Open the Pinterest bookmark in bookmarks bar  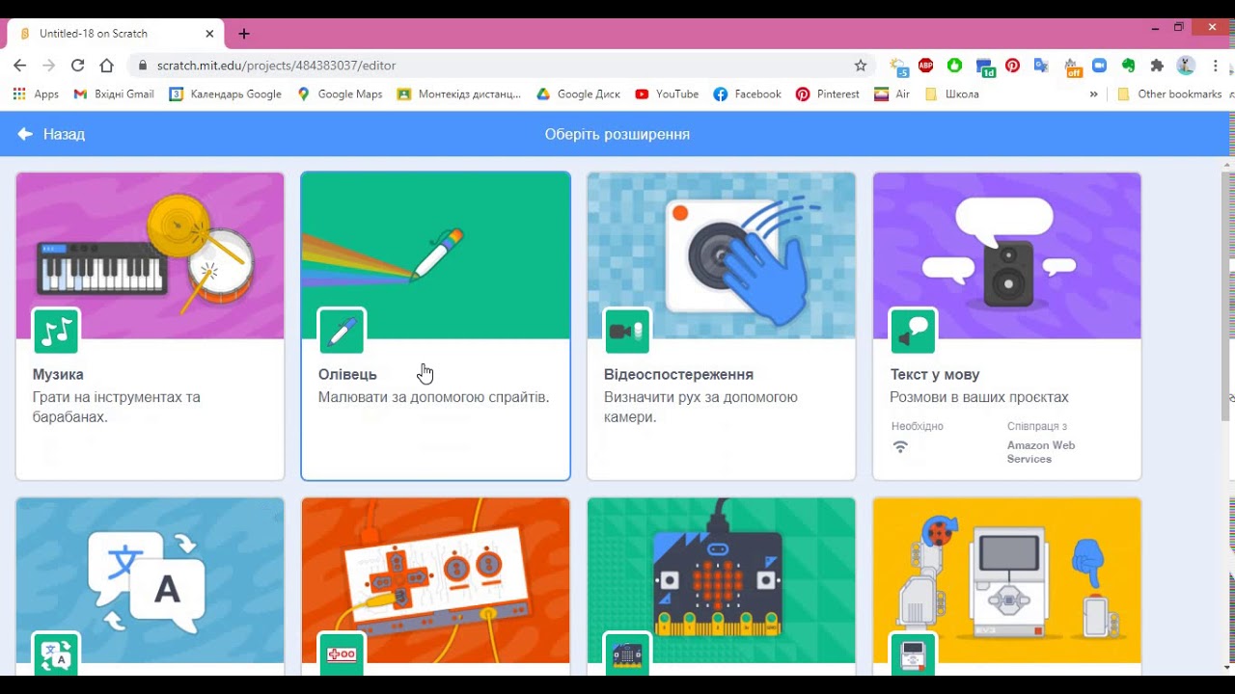pos(827,94)
